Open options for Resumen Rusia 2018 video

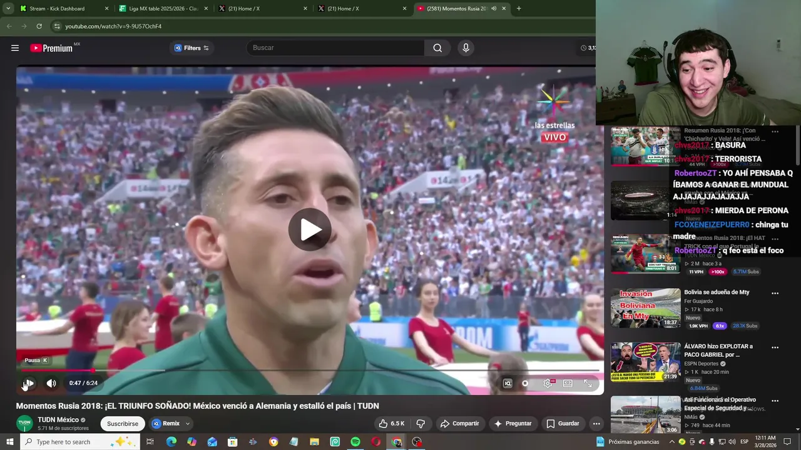[x=775, y=132]
